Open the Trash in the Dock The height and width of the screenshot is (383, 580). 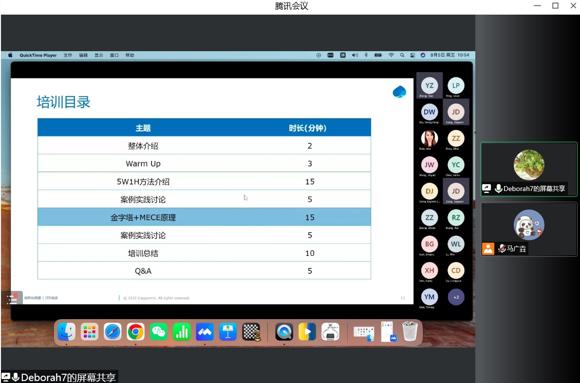pos(410,332)
